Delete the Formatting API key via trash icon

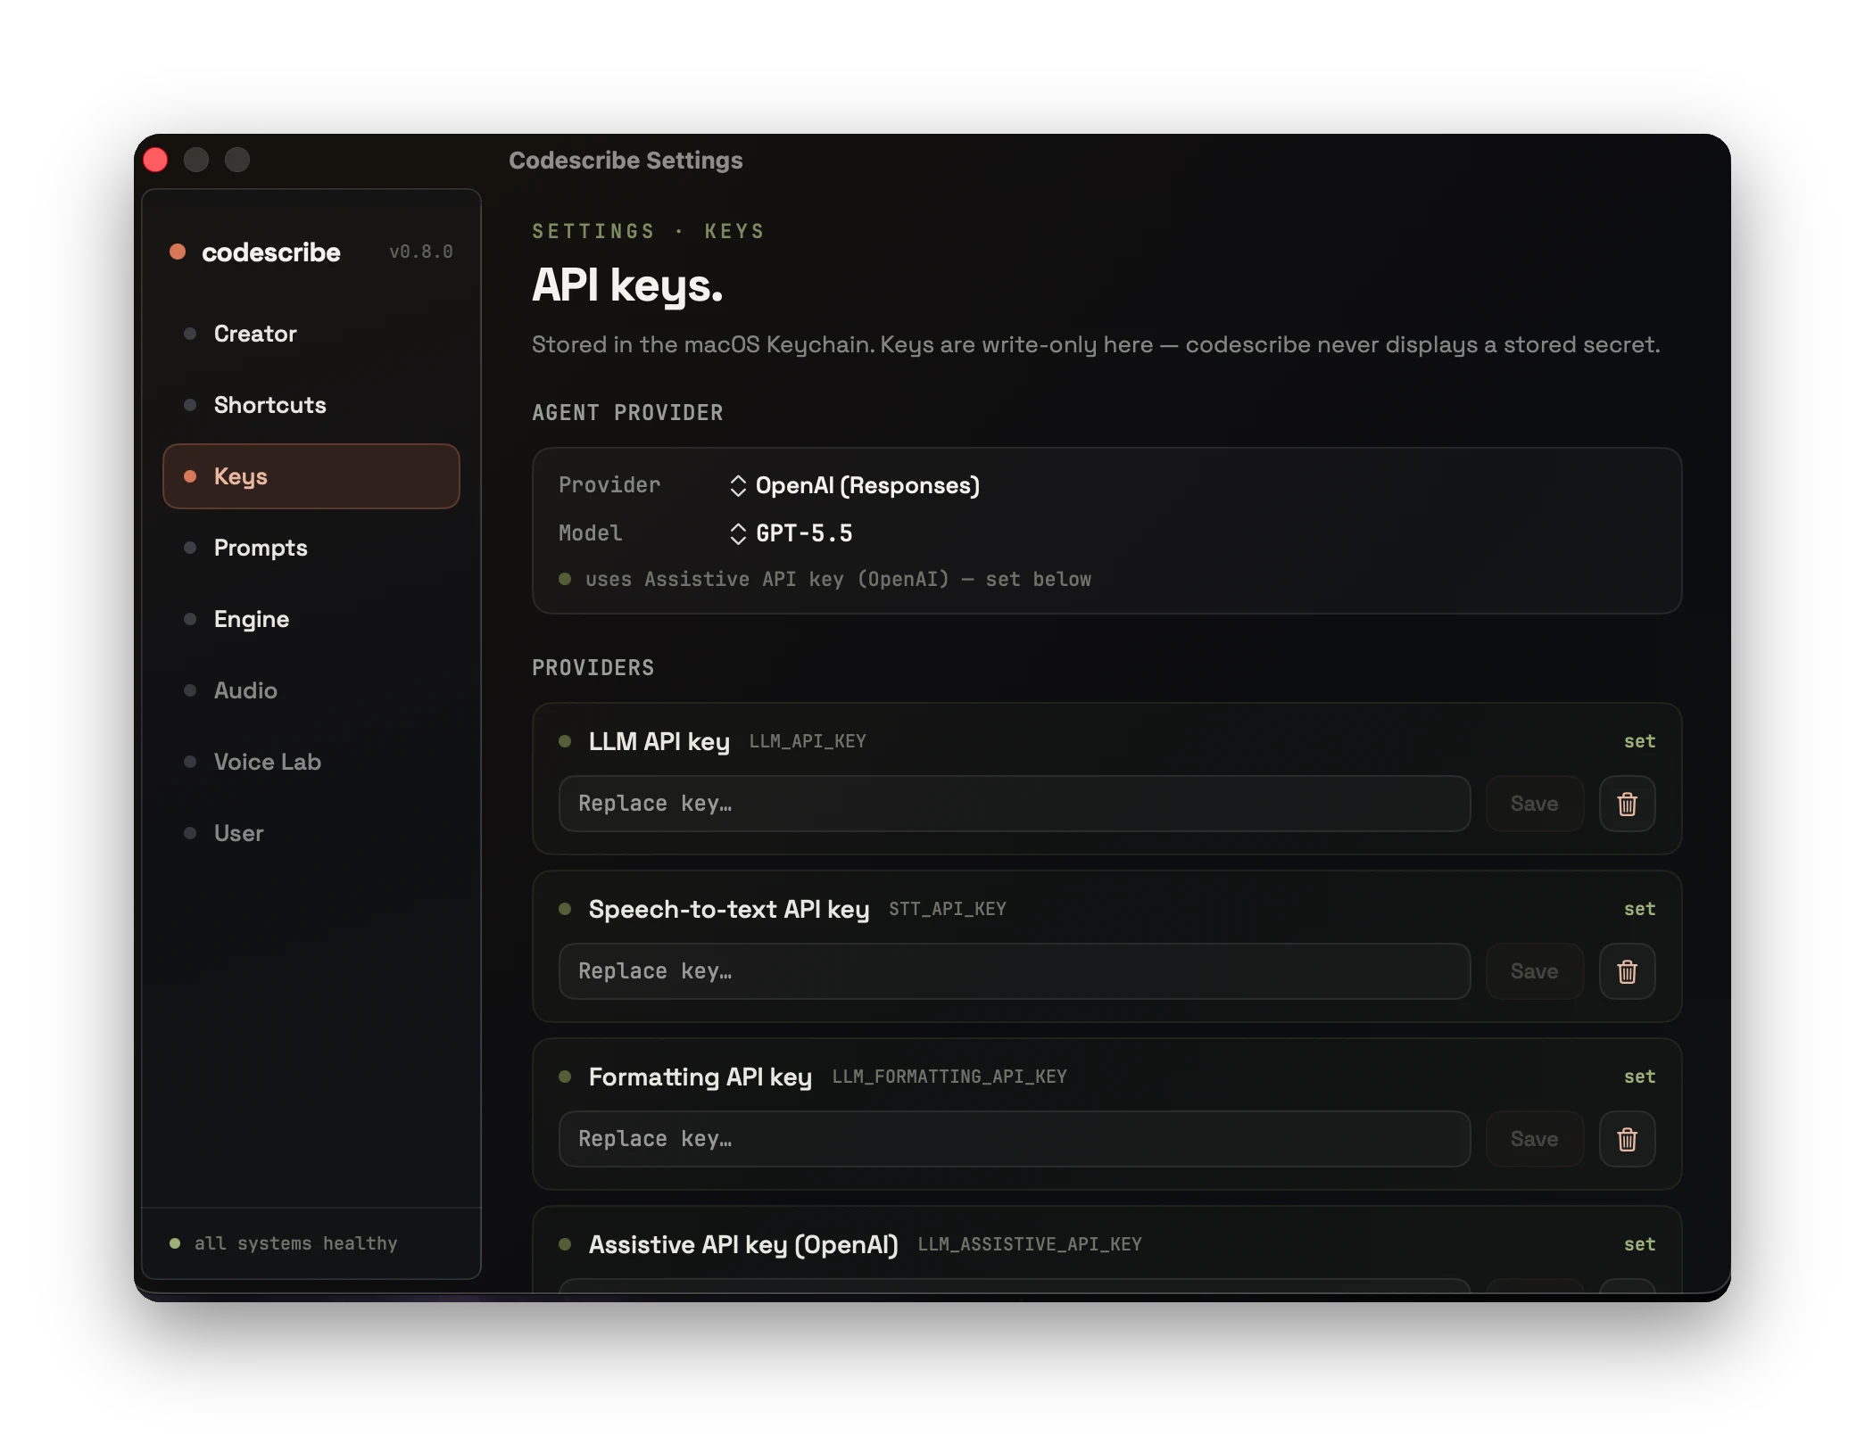point(1627,1139)
